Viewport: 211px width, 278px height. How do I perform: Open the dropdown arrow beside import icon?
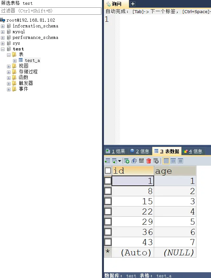(x=119, y=161)
